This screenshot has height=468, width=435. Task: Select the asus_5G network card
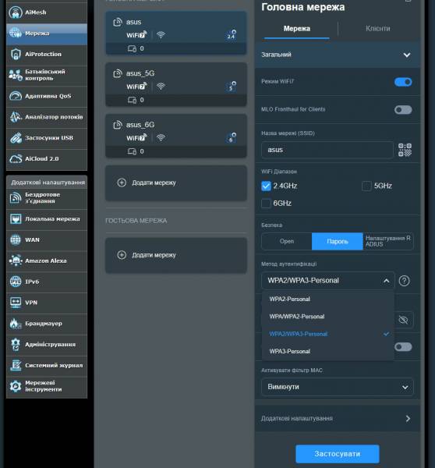176,85
